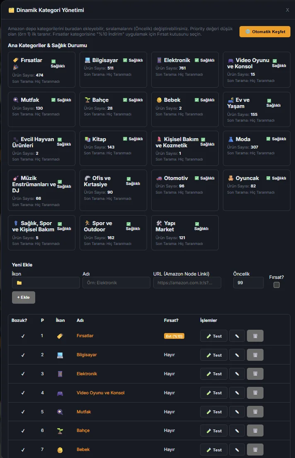Delete the Bahçe row with trash icon
The width and height of the screenshot is (295, 458).
point(255,431)
